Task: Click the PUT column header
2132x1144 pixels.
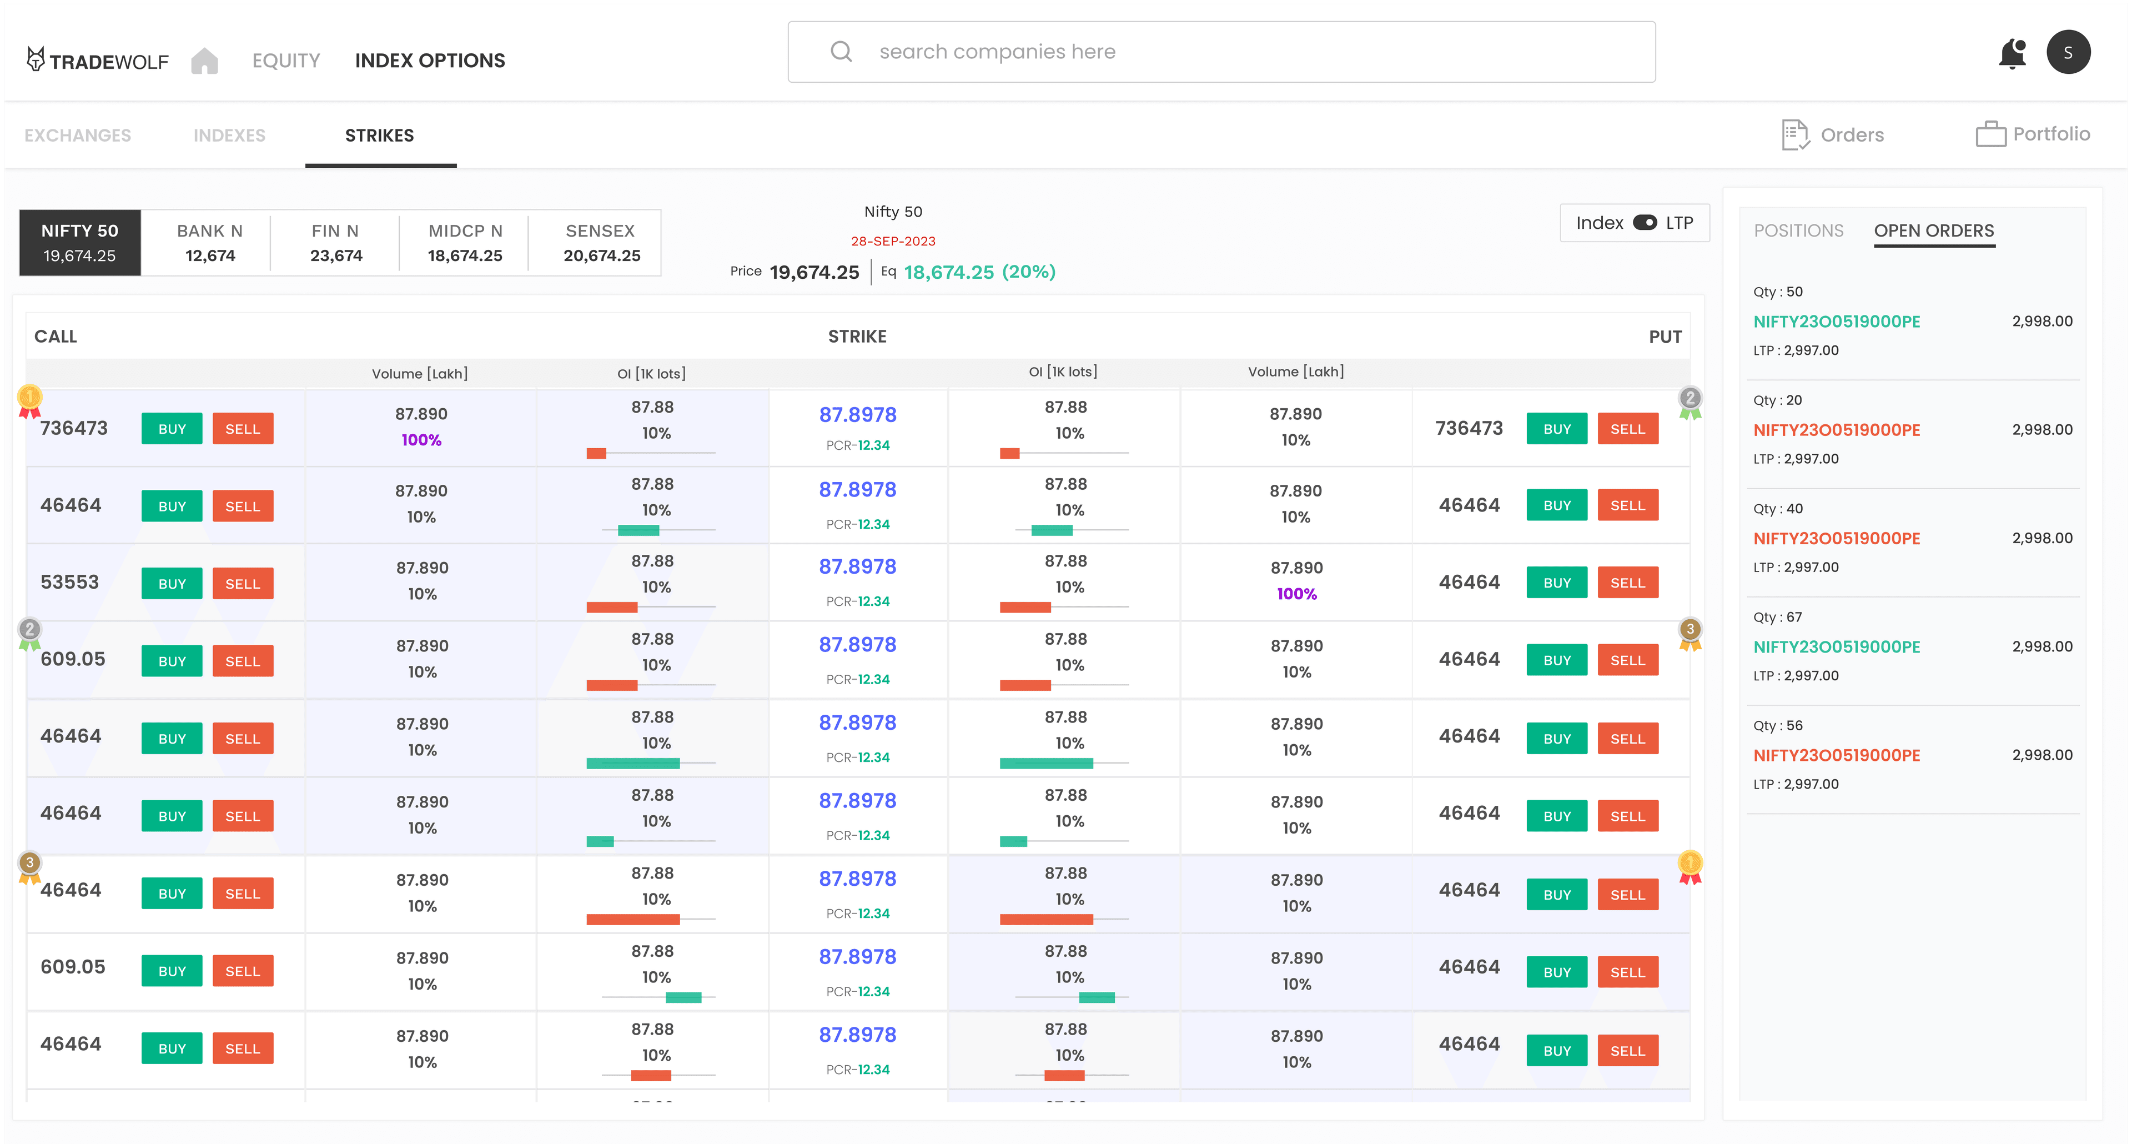Action: pyautogui.click(x=1665, y=337)
